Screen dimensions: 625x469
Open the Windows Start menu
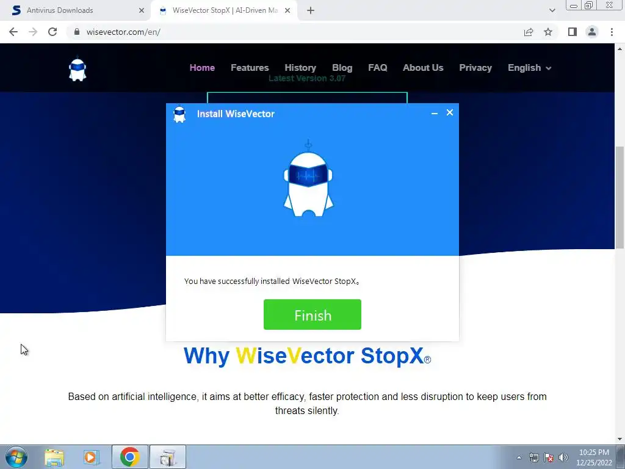pos(16,457)
